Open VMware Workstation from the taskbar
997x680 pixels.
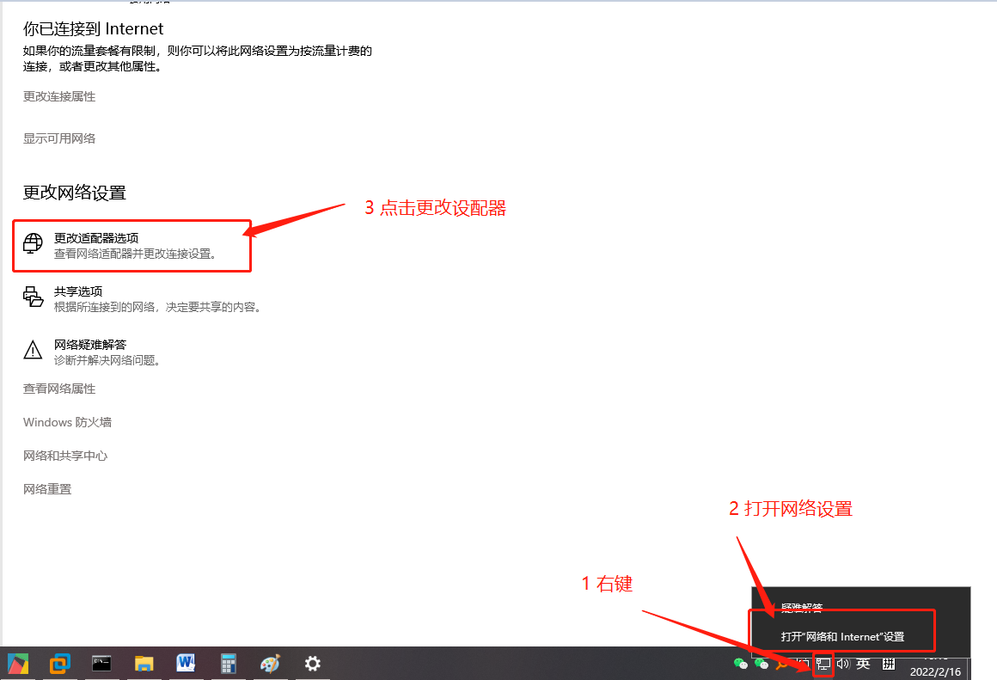pyautogui.click(x=58, y=663)
